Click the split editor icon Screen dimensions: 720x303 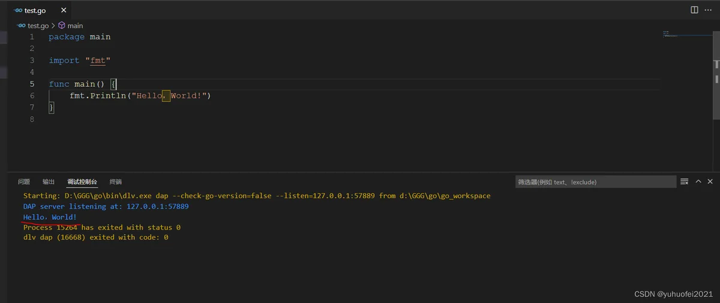click(694, 10)
